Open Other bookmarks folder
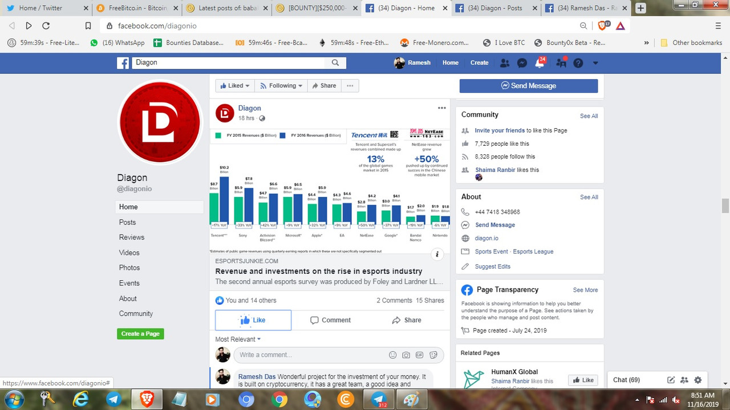Viewport: 730px width, 410px height. 691,43
